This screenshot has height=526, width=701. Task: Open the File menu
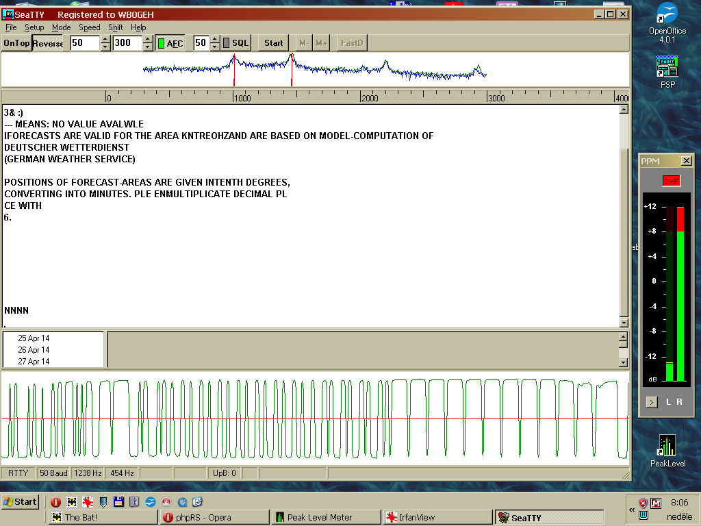[11, 27]
